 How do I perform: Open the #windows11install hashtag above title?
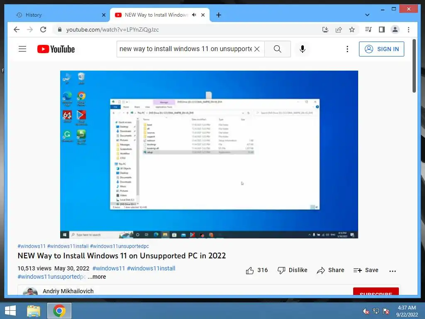point(68,246)
